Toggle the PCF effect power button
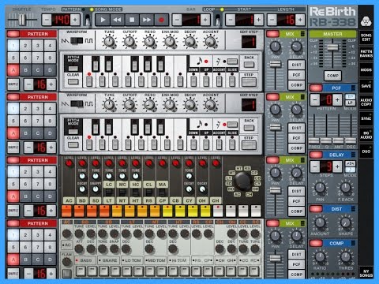Image resolution: width=379 pixels, height=284 pixels. tap(316, 88)
